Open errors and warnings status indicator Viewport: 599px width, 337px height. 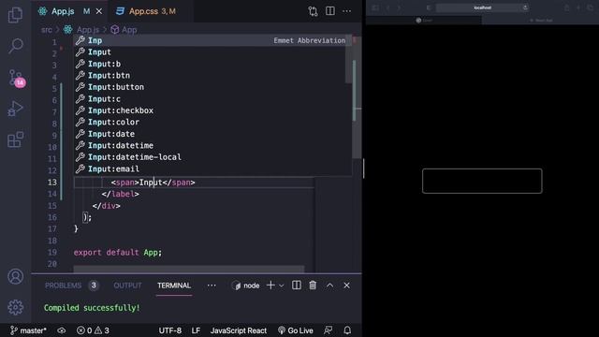click(x=93, y=330)
